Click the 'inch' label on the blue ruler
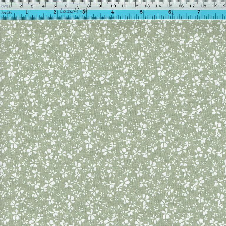Image resolution: width=226 pixels, height=226 pixels. click(6, 13)
